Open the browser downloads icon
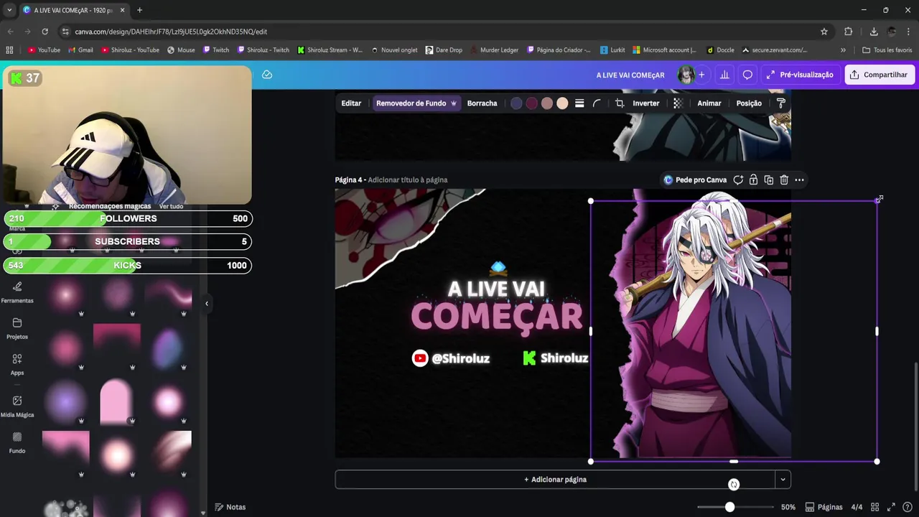Screen dimensions: 919x517 [874, 32]
